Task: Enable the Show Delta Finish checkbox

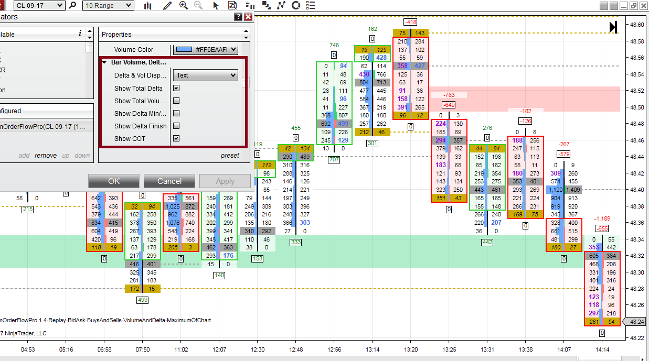Action: pyautogui.click(x=176, y=126)
